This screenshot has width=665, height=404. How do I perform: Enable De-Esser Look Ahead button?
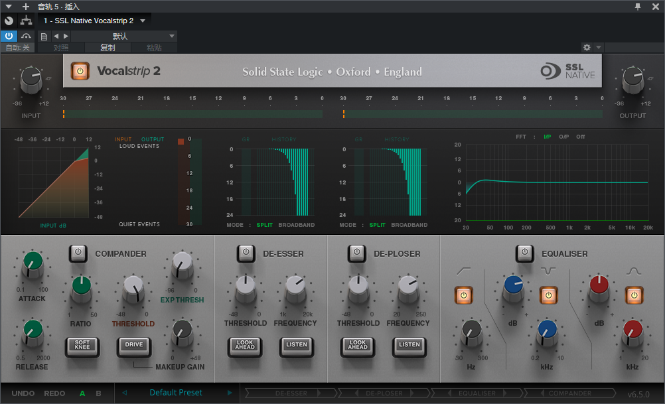pyautogui.click(x=245, y=346)
